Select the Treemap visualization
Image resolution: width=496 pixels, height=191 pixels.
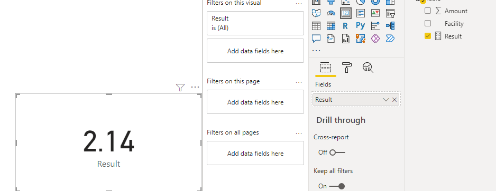390,2
